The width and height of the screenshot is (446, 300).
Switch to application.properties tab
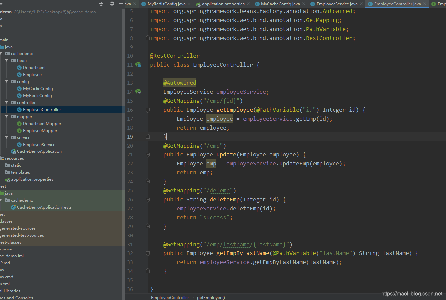click(x=223, y=4)
